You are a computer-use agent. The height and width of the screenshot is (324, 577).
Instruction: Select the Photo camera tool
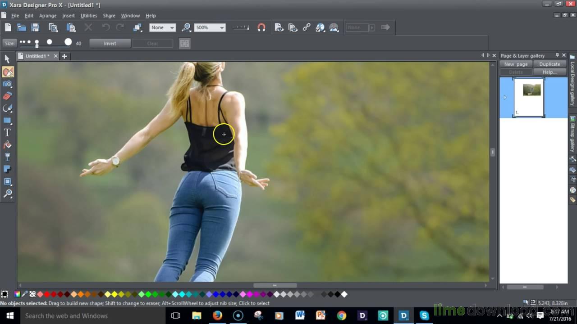click(x=7, y=84)
